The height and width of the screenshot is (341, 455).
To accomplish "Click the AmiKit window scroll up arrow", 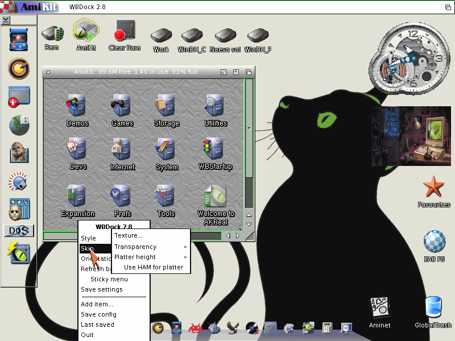I will (x=249, y=215).
